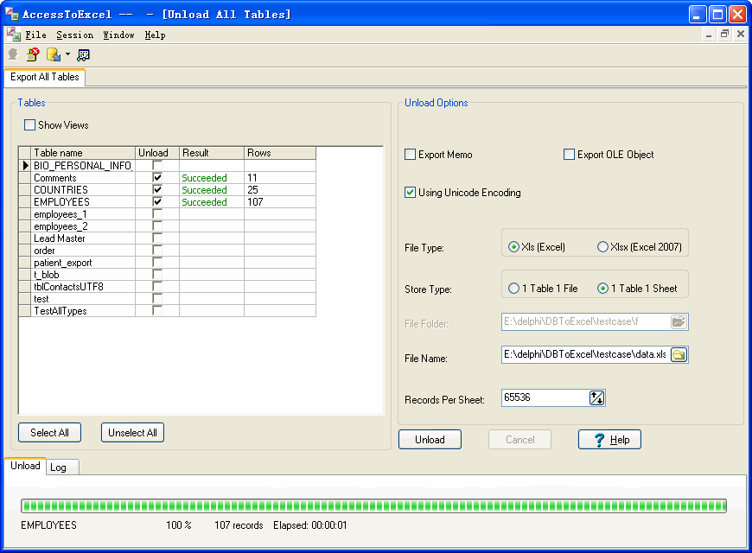The width and height of the screenshot is (752, 553).
Task: Tick the Export Memo checkbox
Action: tap(411, 155)
